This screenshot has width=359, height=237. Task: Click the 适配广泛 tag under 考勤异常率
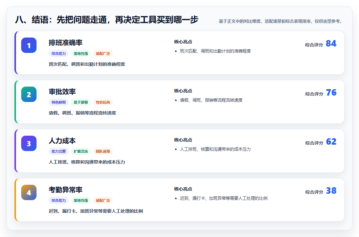pos(103,200)
